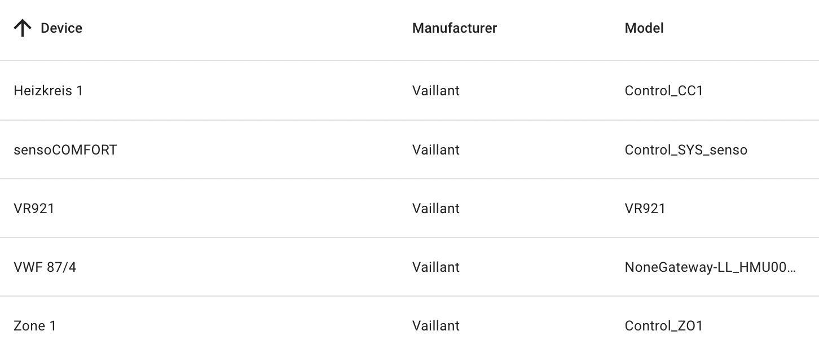This screenshot has width=819, height=353.
Task: Click the Control_SYS_senso model text
Action: [685, 149]
